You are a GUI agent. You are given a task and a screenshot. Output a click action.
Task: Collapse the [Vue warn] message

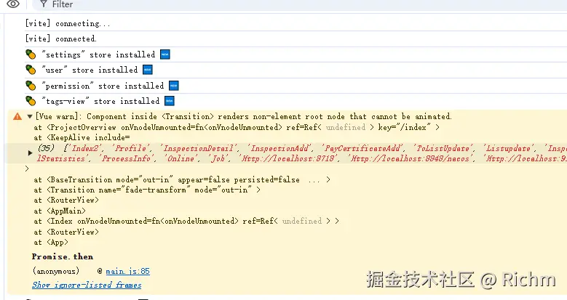30,116
